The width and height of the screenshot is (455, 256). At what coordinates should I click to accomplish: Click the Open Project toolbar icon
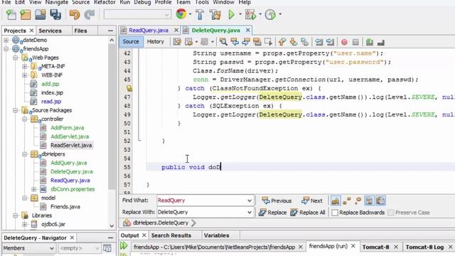[x=41, y=14]
